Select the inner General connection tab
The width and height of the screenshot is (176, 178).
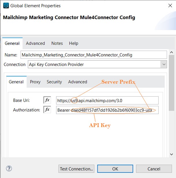pos(16,82)
